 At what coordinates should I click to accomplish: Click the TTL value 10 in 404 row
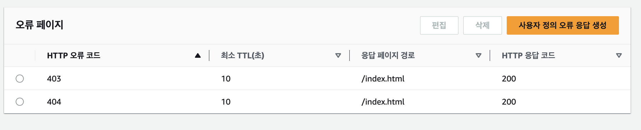tap(226, 102)
